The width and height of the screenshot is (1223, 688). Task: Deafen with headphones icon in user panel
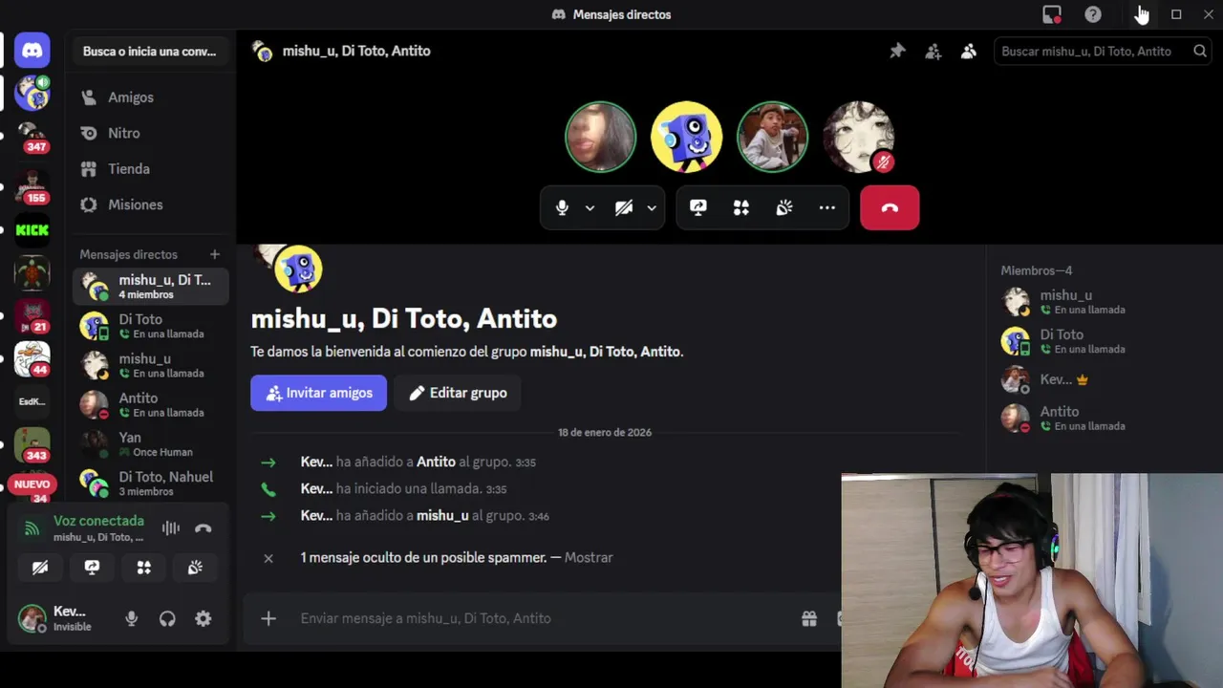click(x=167, y=619)
